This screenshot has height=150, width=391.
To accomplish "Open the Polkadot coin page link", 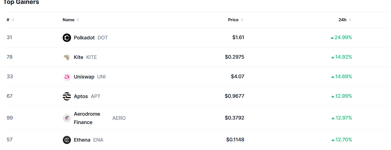I will pos(84,37).
